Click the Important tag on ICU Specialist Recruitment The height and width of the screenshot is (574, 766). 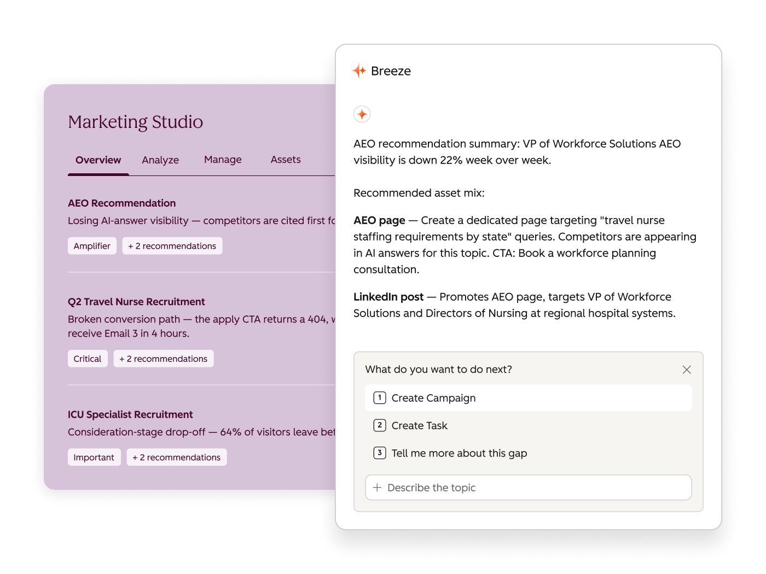pos(94,457)
